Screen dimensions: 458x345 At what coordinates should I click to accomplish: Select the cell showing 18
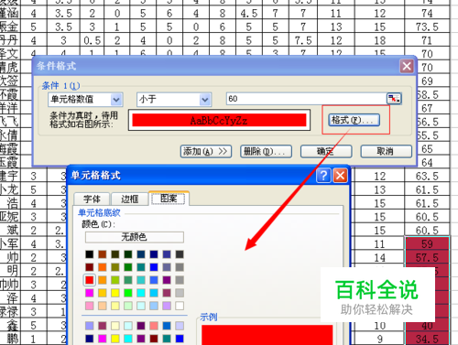tap(380, 40)
